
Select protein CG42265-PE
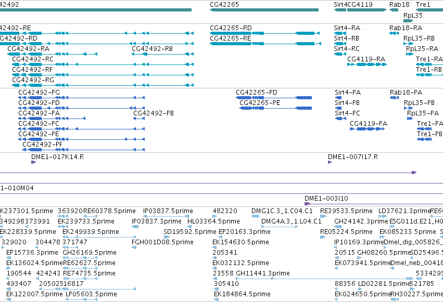click(275, 108)
